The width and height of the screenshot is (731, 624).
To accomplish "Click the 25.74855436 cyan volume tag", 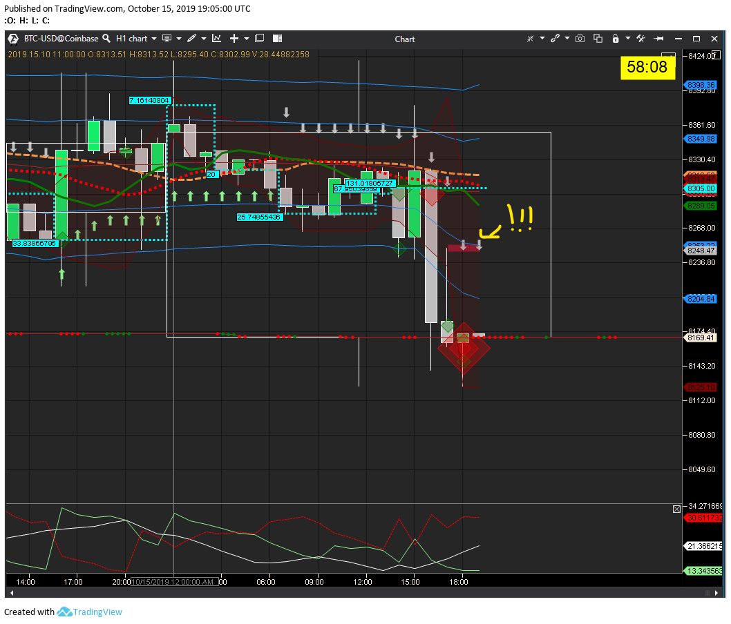I will coord(259,217).
